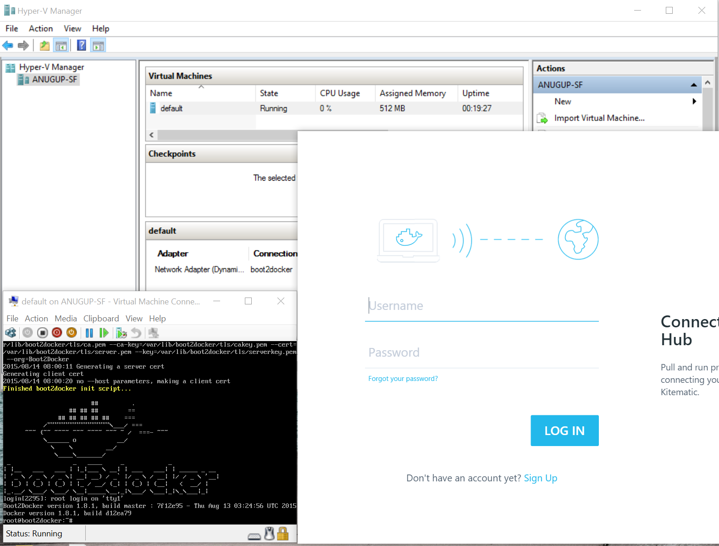Open View menu in Virtual Machine Connection

tap(134, 318)
